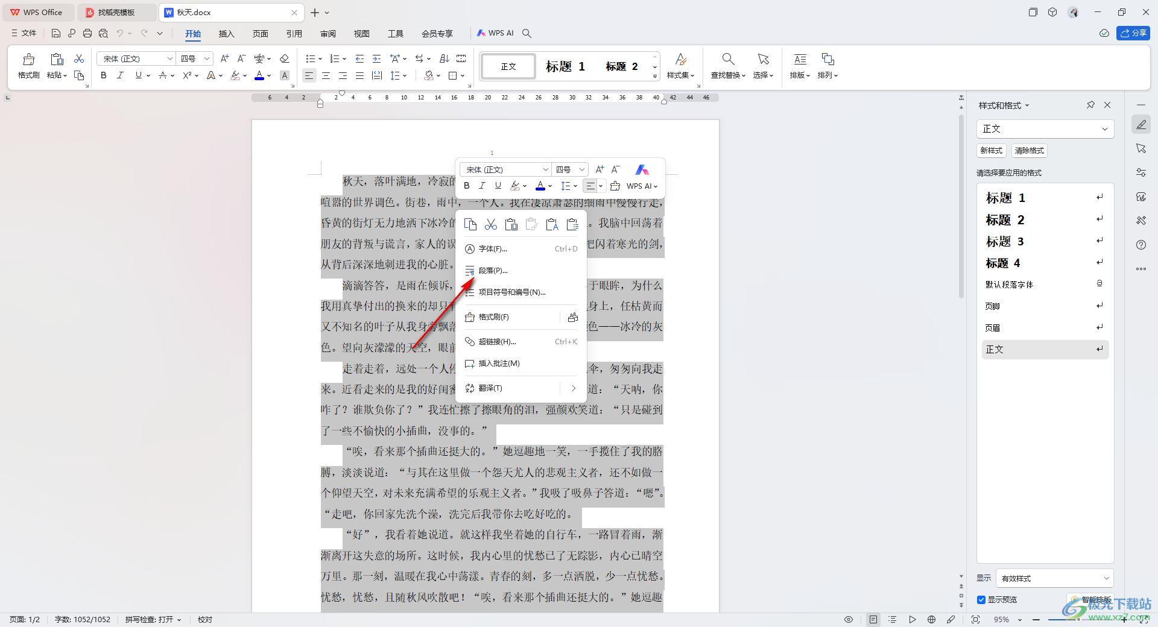
Task: Increase font size with A+ ribbon icon
Action: (x=224, y=58)
